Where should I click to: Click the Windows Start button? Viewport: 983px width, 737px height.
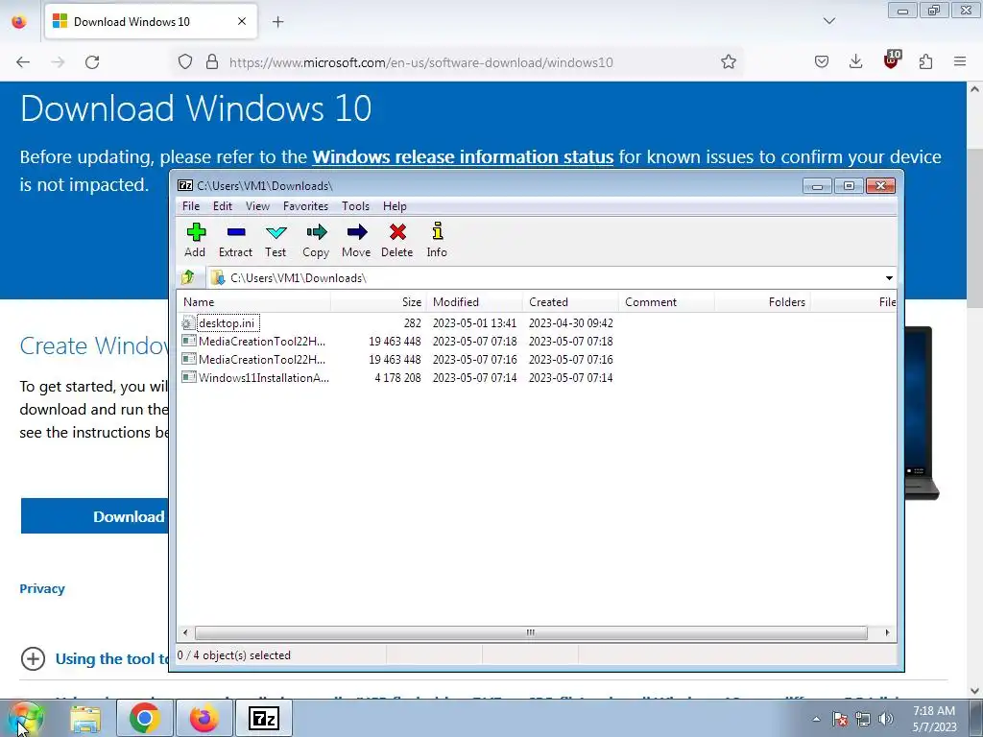(26, 718)
